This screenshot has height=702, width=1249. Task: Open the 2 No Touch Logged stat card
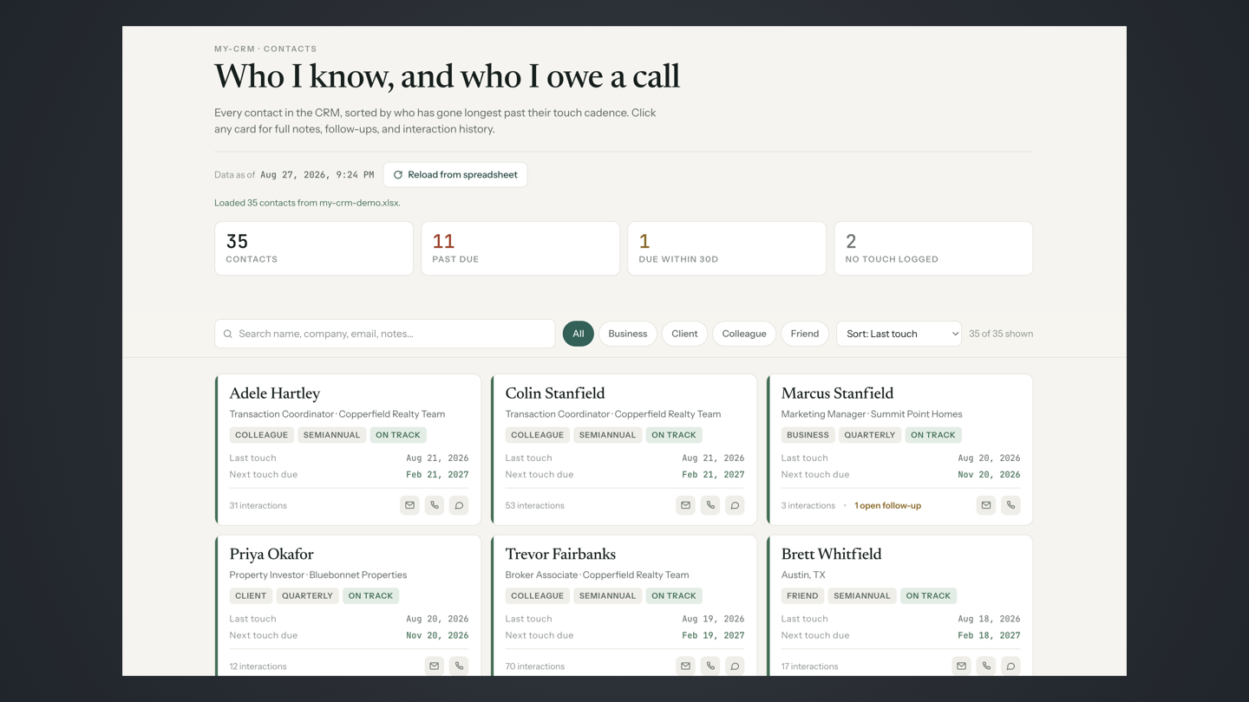click(x=933, y=249)
